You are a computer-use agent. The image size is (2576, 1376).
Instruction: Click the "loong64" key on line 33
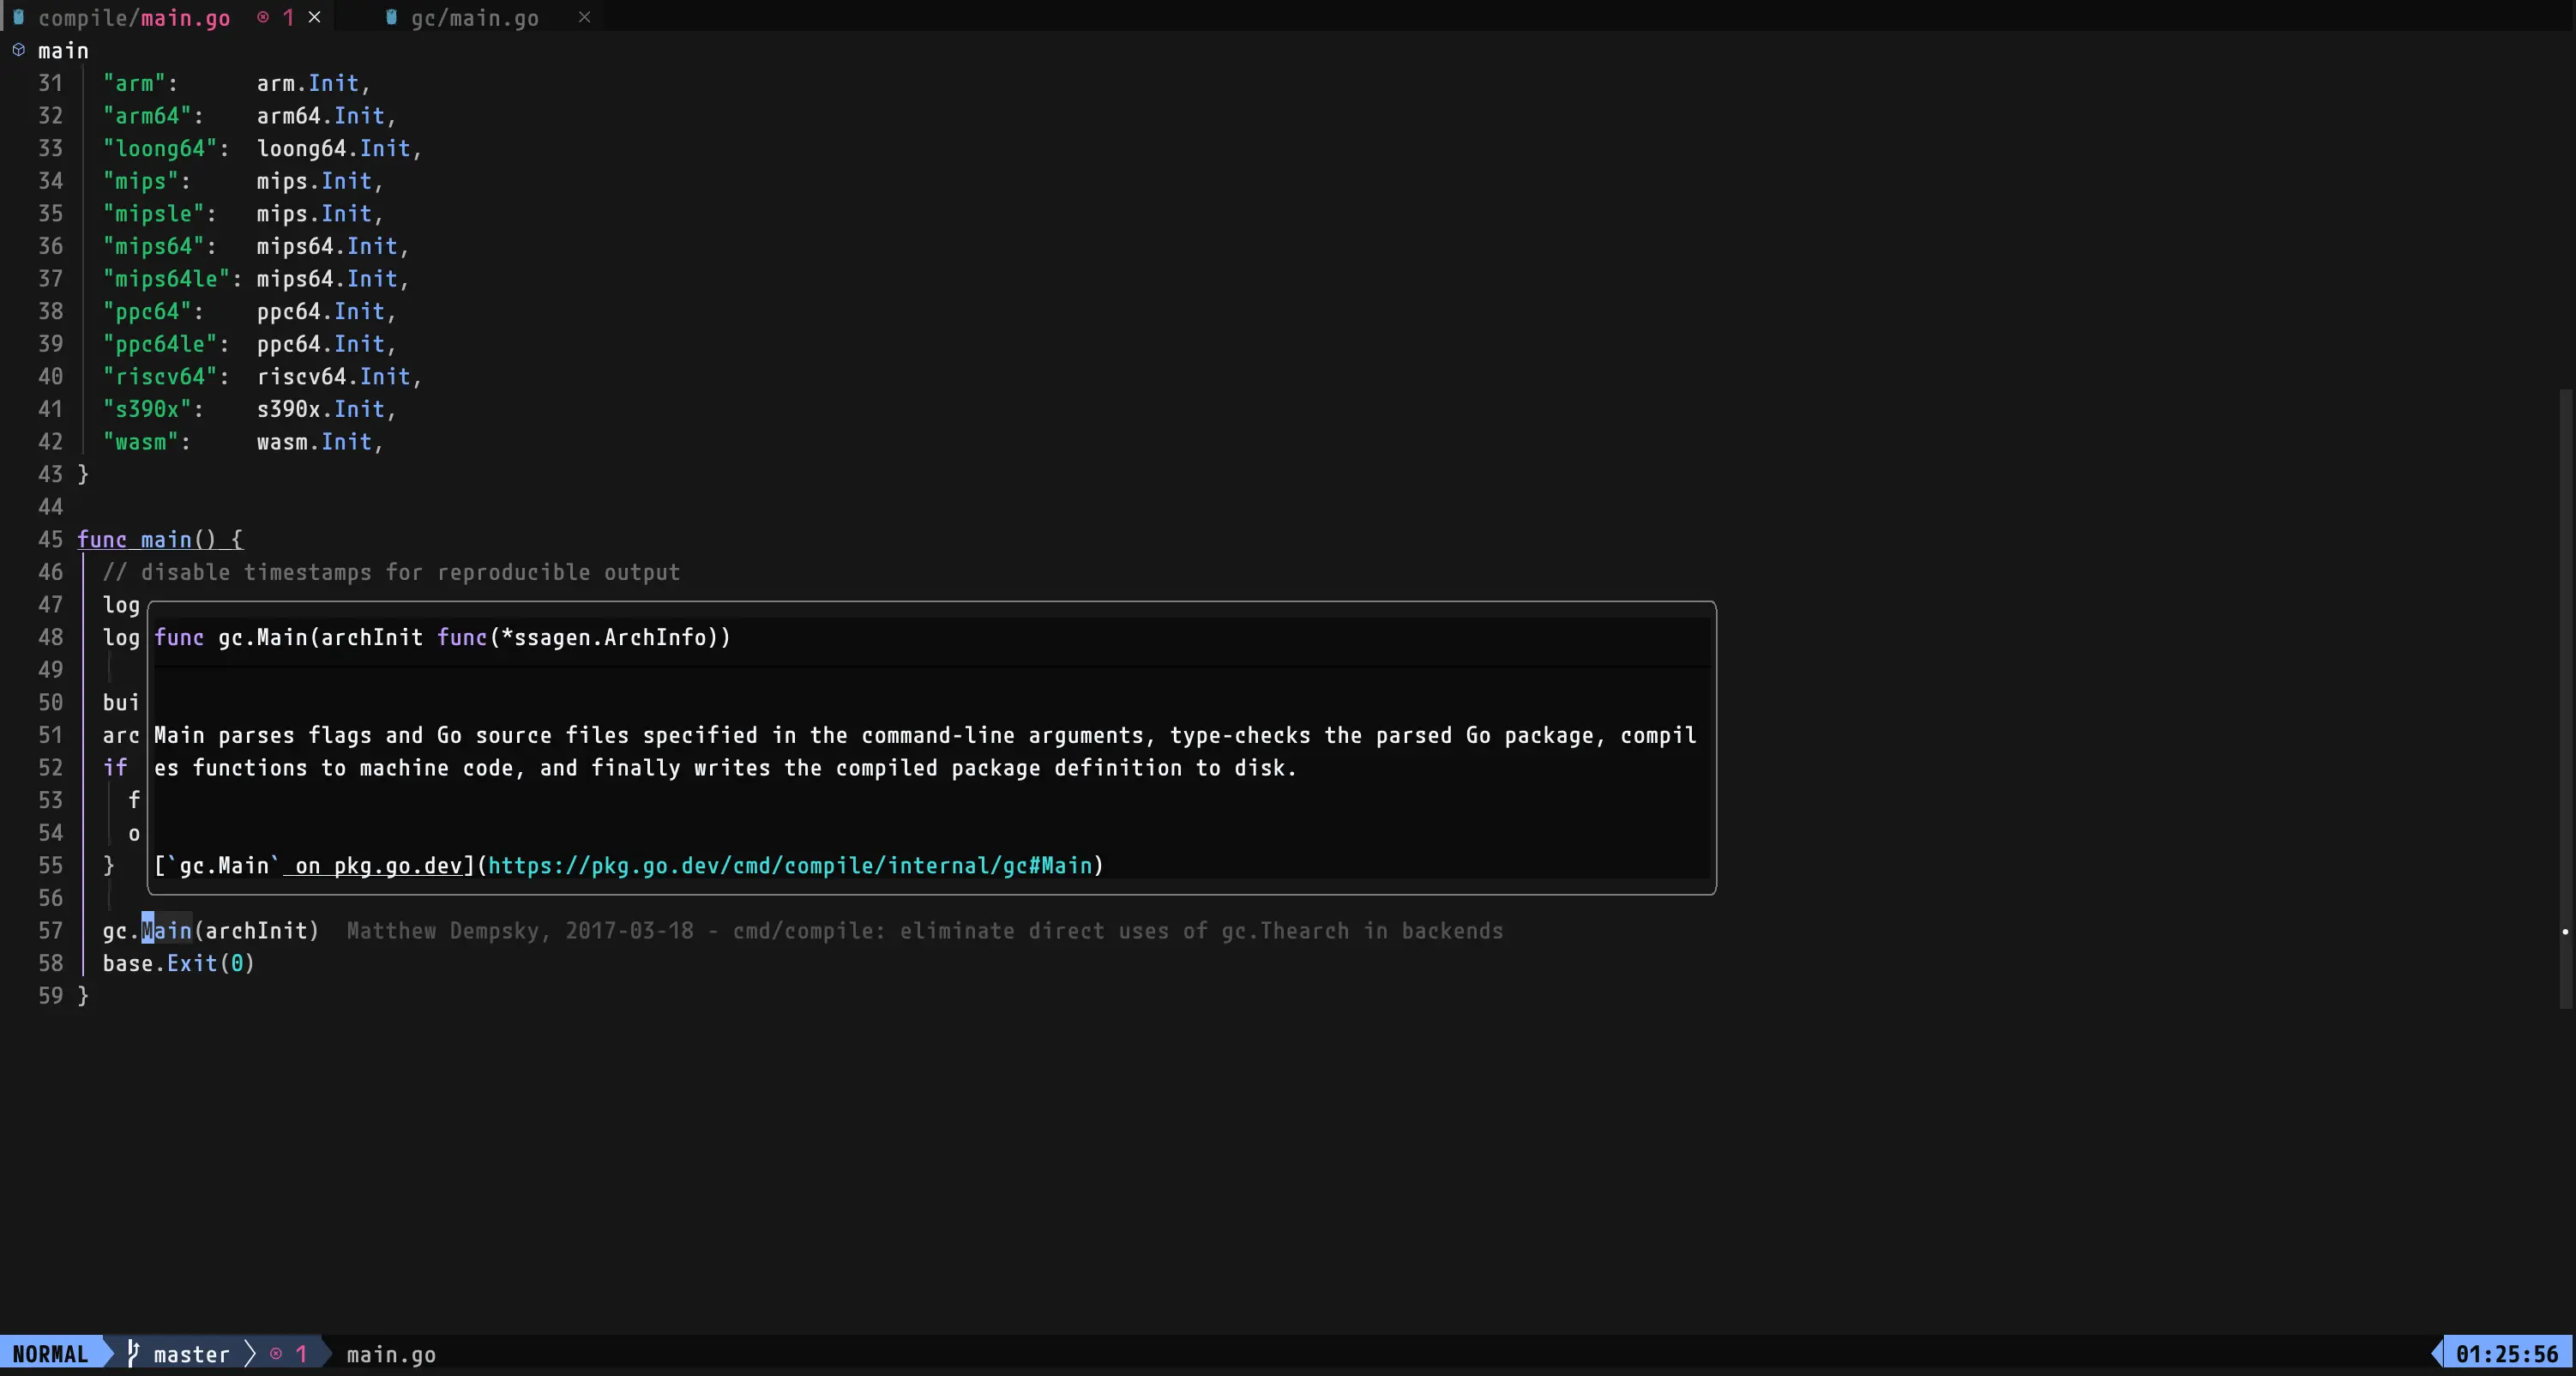coord(160,148)
